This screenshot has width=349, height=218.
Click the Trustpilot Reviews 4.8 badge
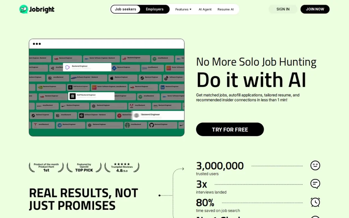pos(122,167)
